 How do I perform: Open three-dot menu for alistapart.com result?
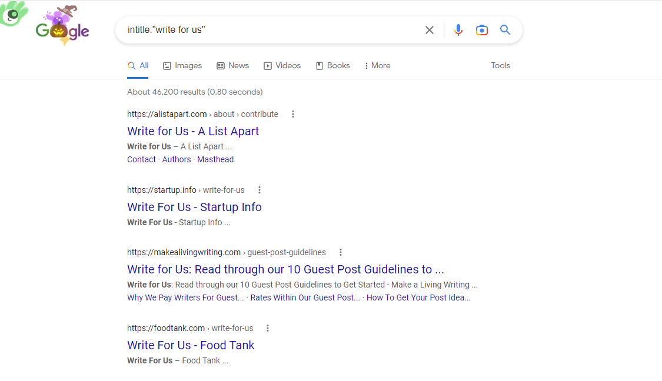[293, 114]
